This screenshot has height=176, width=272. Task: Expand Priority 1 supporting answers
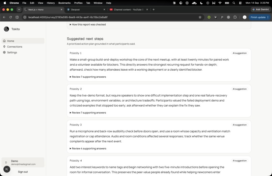coord(88,77)
